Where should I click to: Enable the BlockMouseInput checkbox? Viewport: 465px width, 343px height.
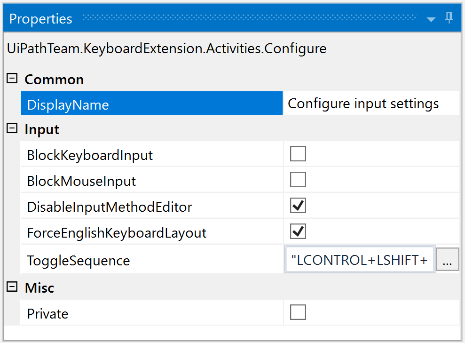coord(298,180)
